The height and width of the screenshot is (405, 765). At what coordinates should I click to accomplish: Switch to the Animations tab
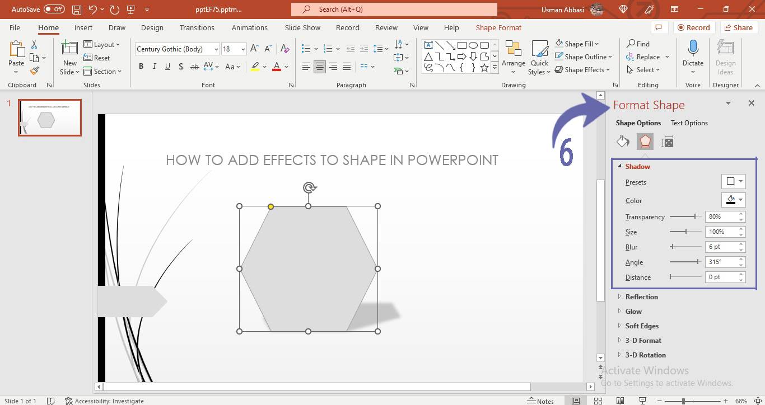pos(250,27)
